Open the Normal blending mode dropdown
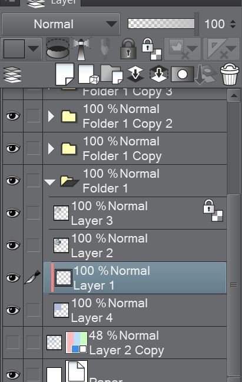242x382 pixels. (x=61, y=24)
